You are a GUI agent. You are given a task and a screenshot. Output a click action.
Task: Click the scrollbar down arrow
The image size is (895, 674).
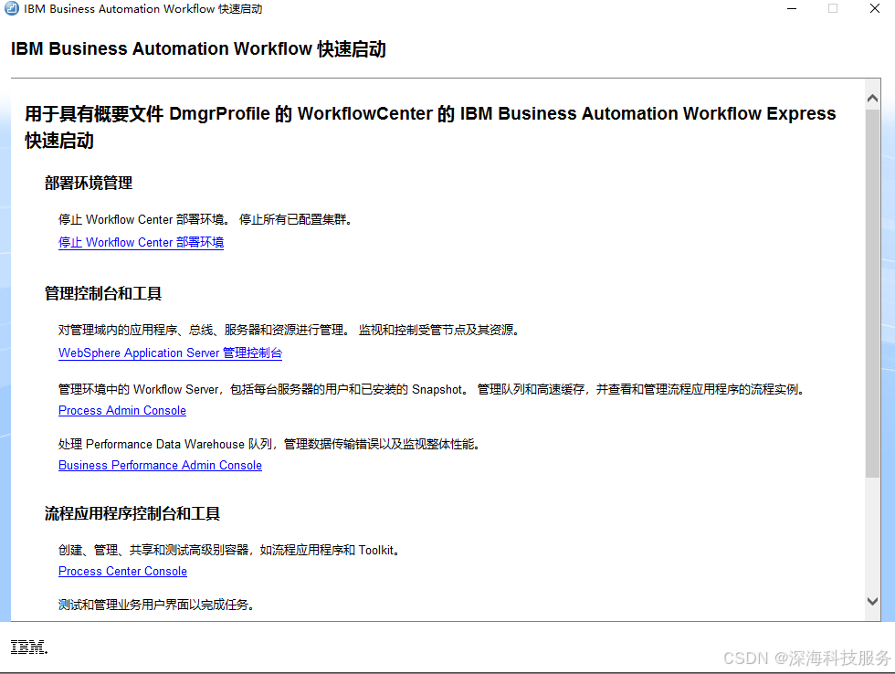pyautogui.click(x=872, y=601)
